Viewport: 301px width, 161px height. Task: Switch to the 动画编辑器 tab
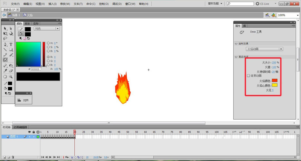(x=20, y=127)
